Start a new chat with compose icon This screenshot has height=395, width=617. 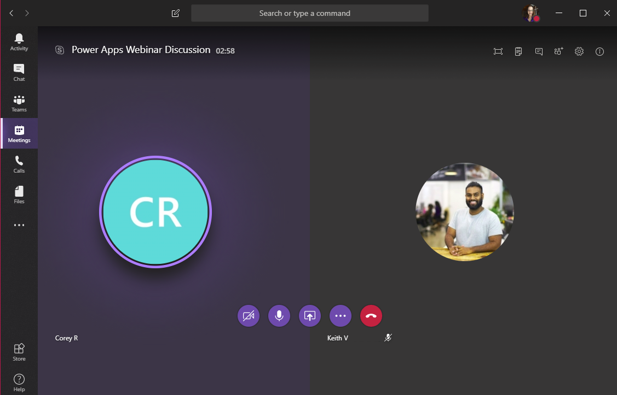[176, 13]
